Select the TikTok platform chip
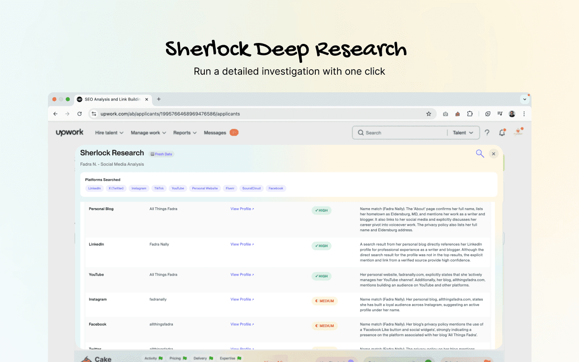The height and width of the screenshot is (362, 579). pyautogui.click(x=159, y=188)
